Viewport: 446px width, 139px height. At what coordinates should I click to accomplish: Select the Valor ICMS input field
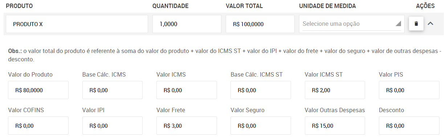[x=187, y=90]
